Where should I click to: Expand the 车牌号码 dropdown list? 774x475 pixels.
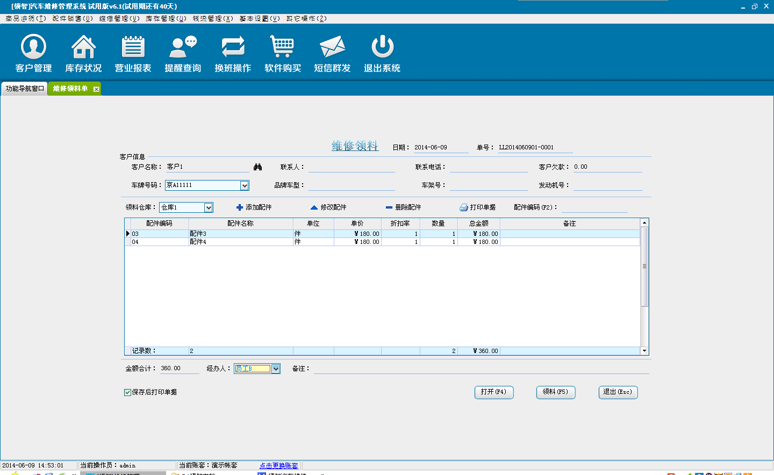point(245,185)
